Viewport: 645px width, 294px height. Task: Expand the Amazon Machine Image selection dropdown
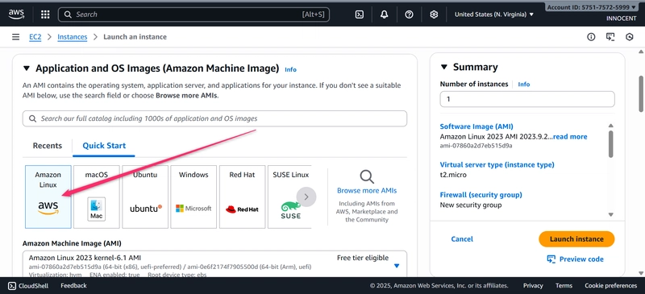(397, 266)
